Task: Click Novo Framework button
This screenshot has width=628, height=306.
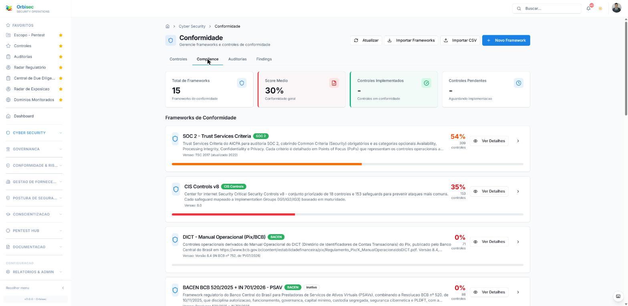Action: pyautogui.click(x=506, y=40)
